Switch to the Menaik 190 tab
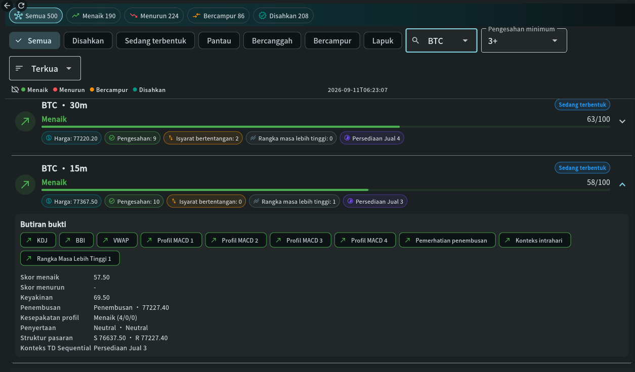635x372 pixels. (x=94, y=16)
